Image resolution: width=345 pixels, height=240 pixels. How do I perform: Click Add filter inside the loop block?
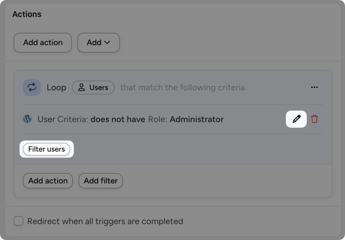pyautogui.click(x=100, y=181)
